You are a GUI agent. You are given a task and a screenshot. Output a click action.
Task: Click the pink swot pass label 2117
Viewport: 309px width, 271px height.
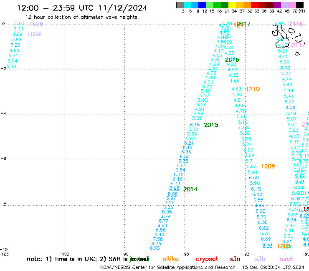coord(298,45)
